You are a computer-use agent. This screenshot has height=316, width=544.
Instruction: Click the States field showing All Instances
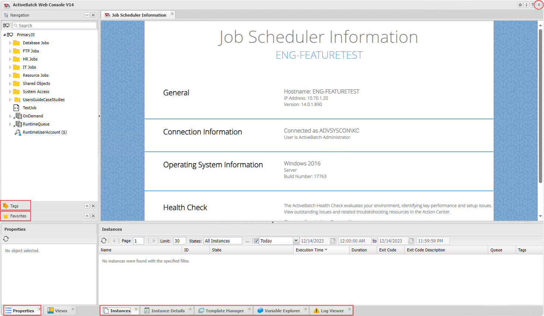(x=223, y=241)
